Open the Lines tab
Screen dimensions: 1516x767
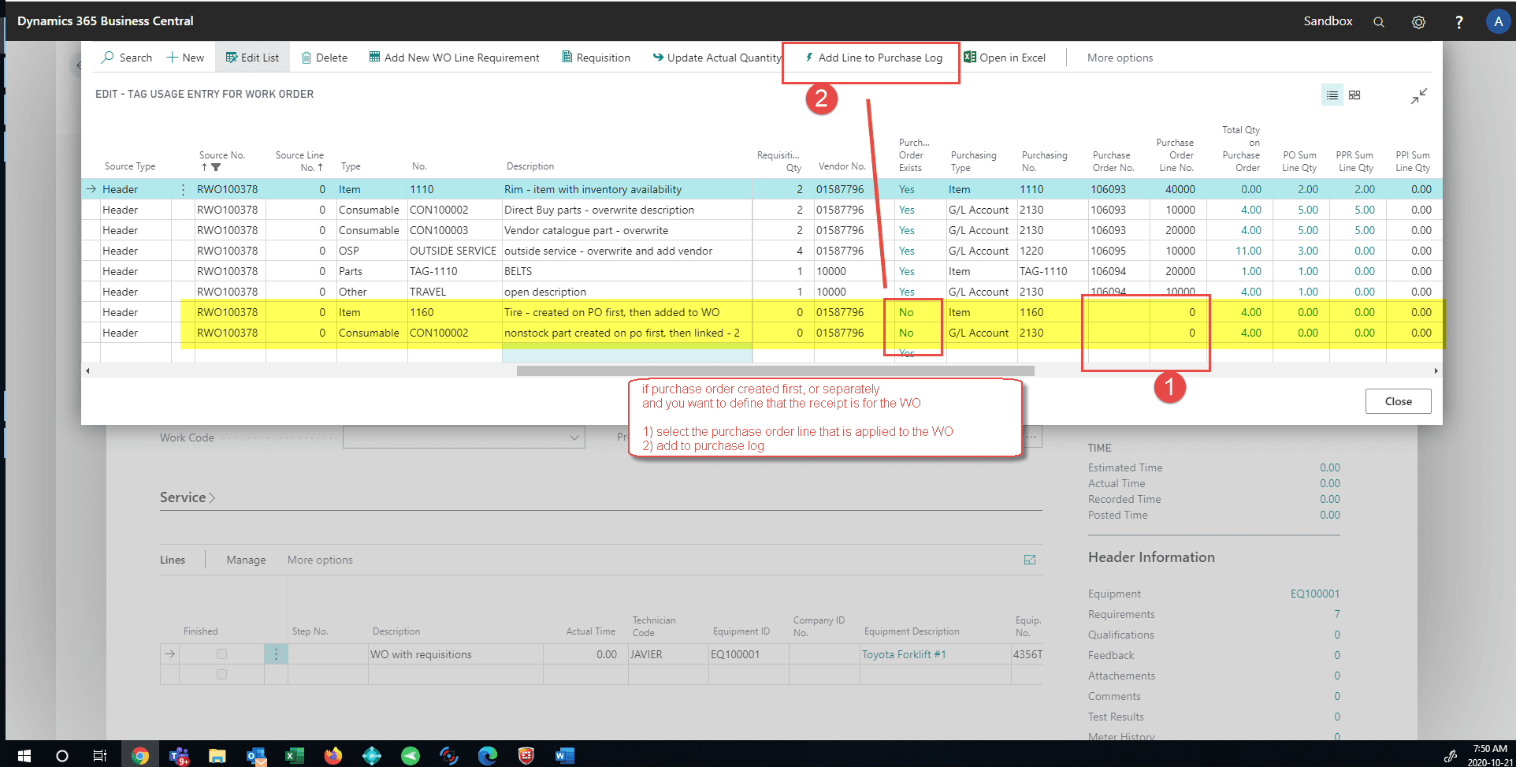tap(173, 560)
